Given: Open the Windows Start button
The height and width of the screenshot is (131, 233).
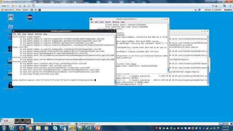Looking at the screenshot, I should coord(4,128).
